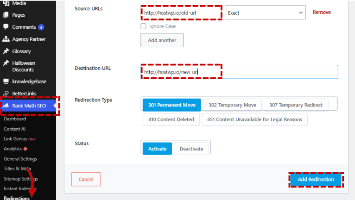Image resolution: width=355 pixels, height=200 pixels.
Task: Open knowledgebase menu item
Action: 28,81
